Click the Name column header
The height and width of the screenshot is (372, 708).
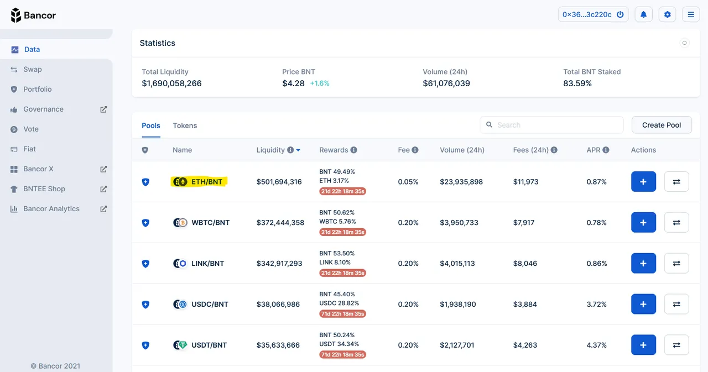pos(182,150)
